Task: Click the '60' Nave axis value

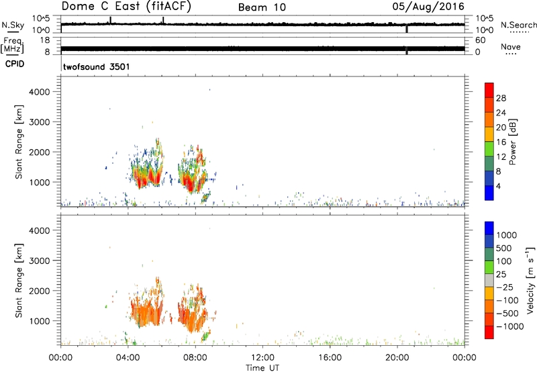Action: [x=480, y=40]
